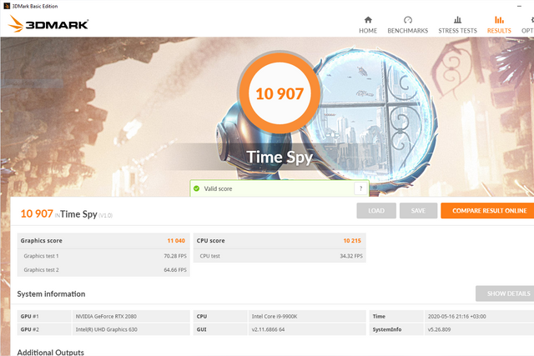Select the Graphics test 1 row
534x356 pixels.
pos(103,256)
